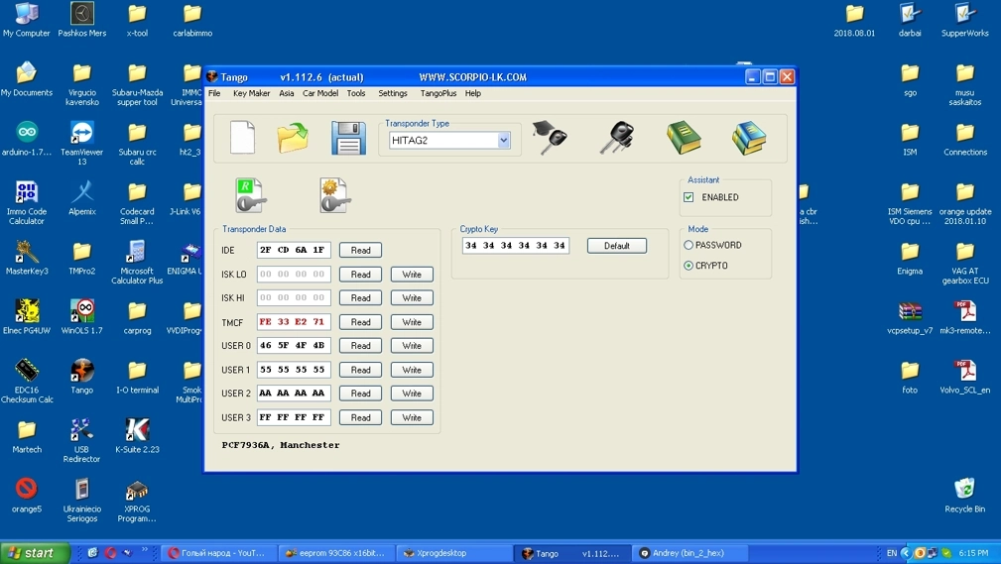The height and width of the screenshot is (564, 1001).
Task: Click the IDE value field 2F CD 6A 1F
Action: point(294,250)
